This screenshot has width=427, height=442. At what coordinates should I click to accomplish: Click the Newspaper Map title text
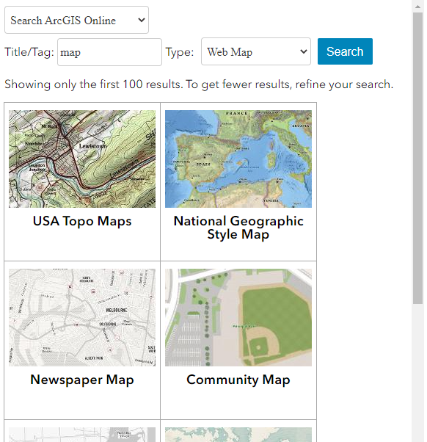tap(82, 380)
